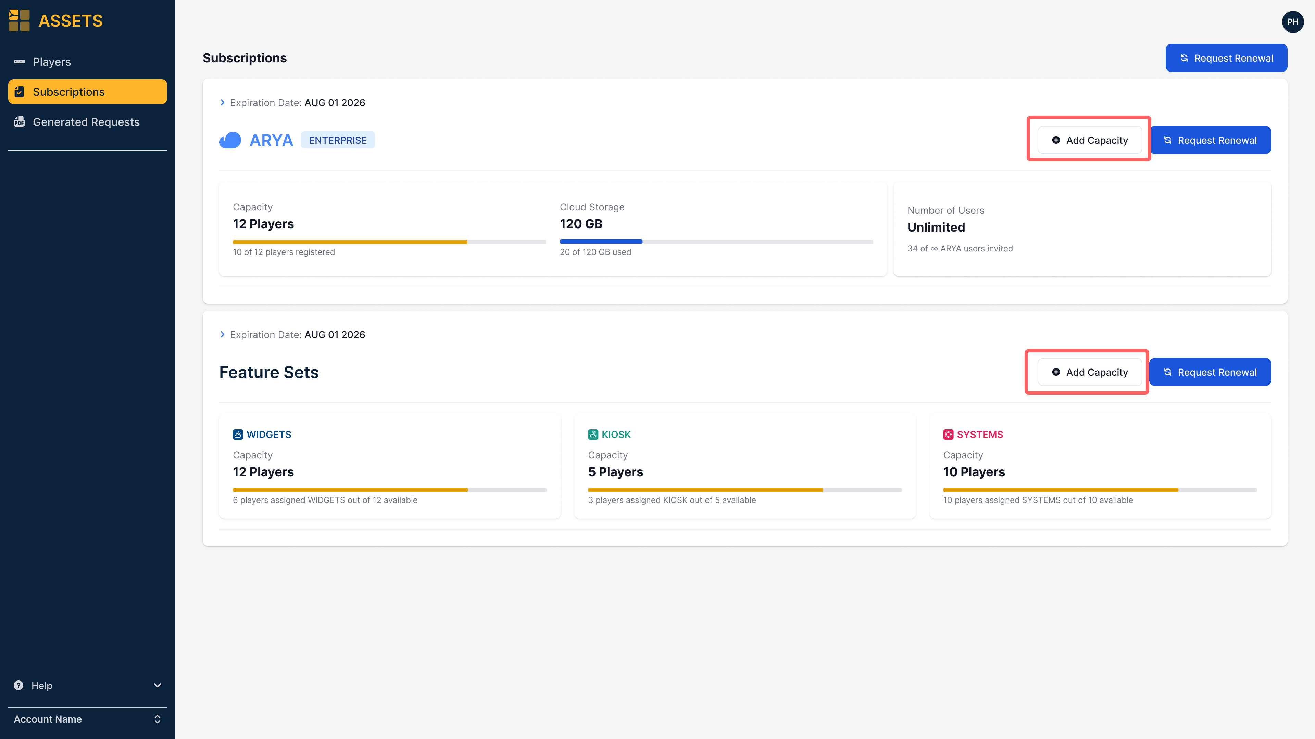Image resolution: width=1315 pixels, height=739 pixels.
Task: Click the SYSTEMS feature icon
Action: [x=948, y=434]
